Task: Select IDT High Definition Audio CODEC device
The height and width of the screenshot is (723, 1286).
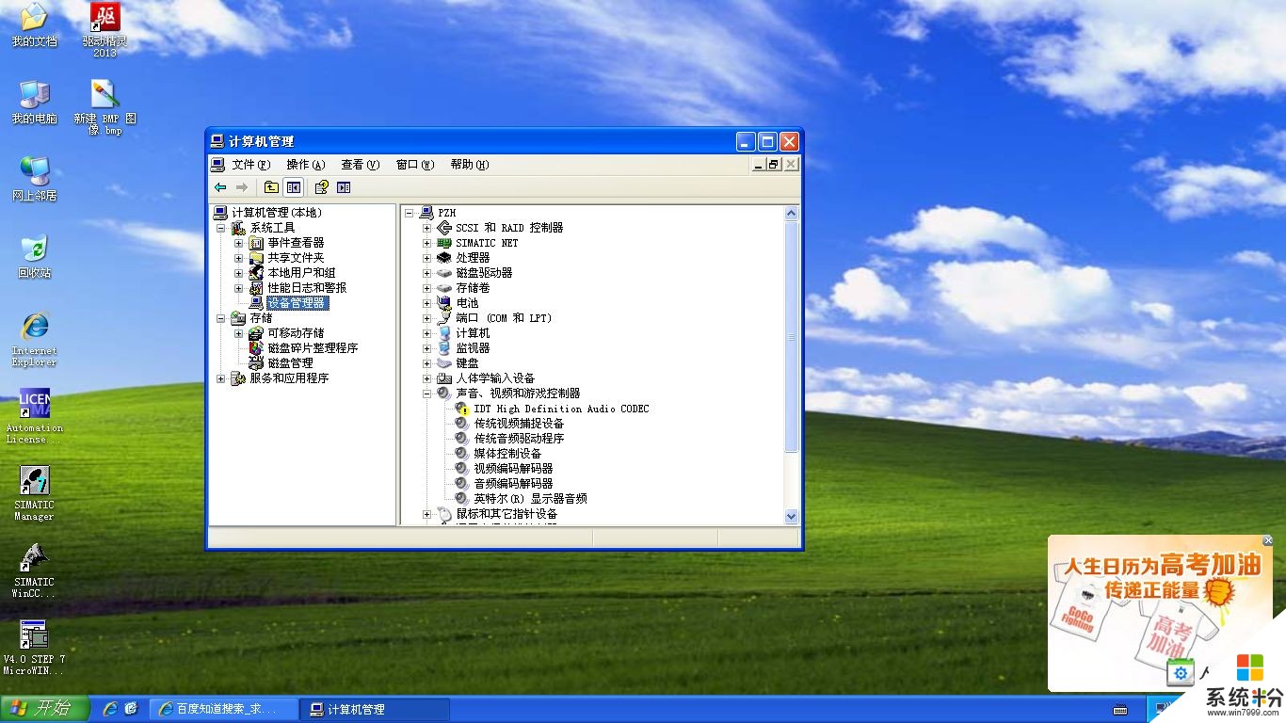Action: click(561, 409)
